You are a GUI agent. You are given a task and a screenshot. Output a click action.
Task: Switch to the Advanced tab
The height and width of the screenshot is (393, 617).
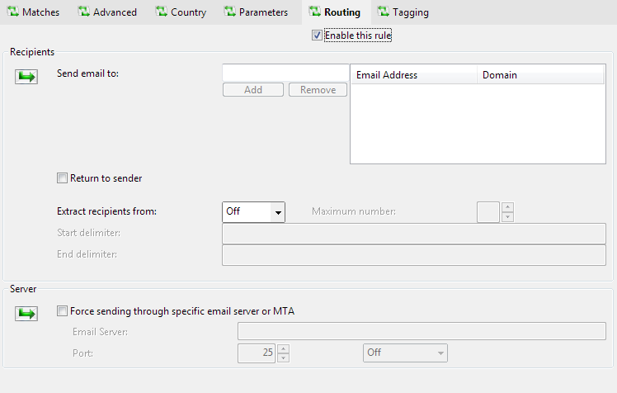[115, 12]
